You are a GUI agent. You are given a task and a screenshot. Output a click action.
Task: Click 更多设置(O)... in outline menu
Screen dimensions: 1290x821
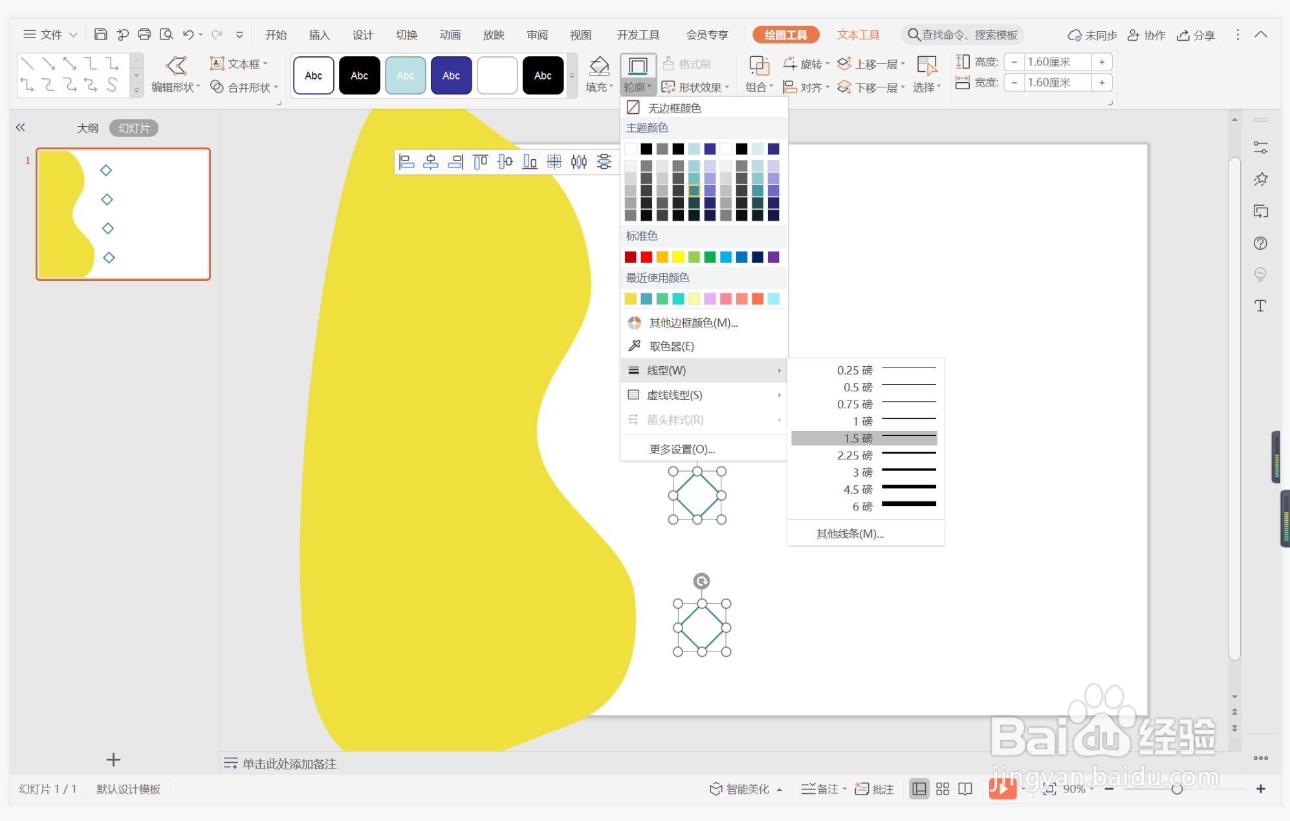[682, 449]
